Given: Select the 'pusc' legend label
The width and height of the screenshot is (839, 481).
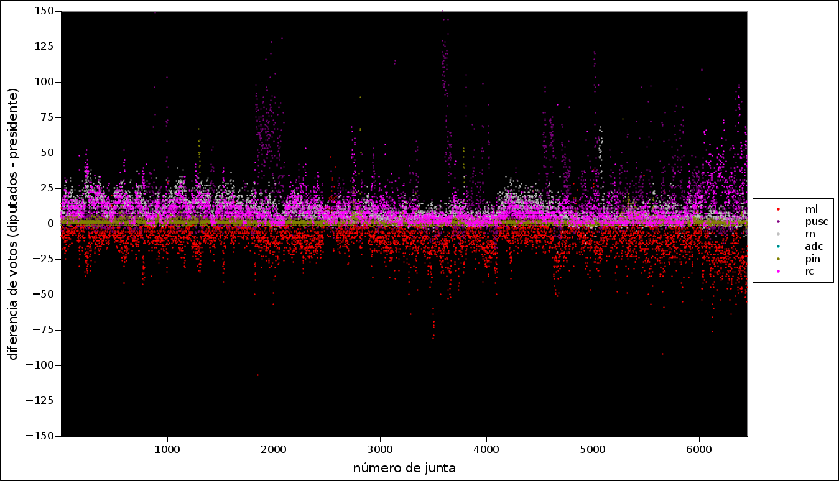Looking at the screenshot, I should pos(816,222).
